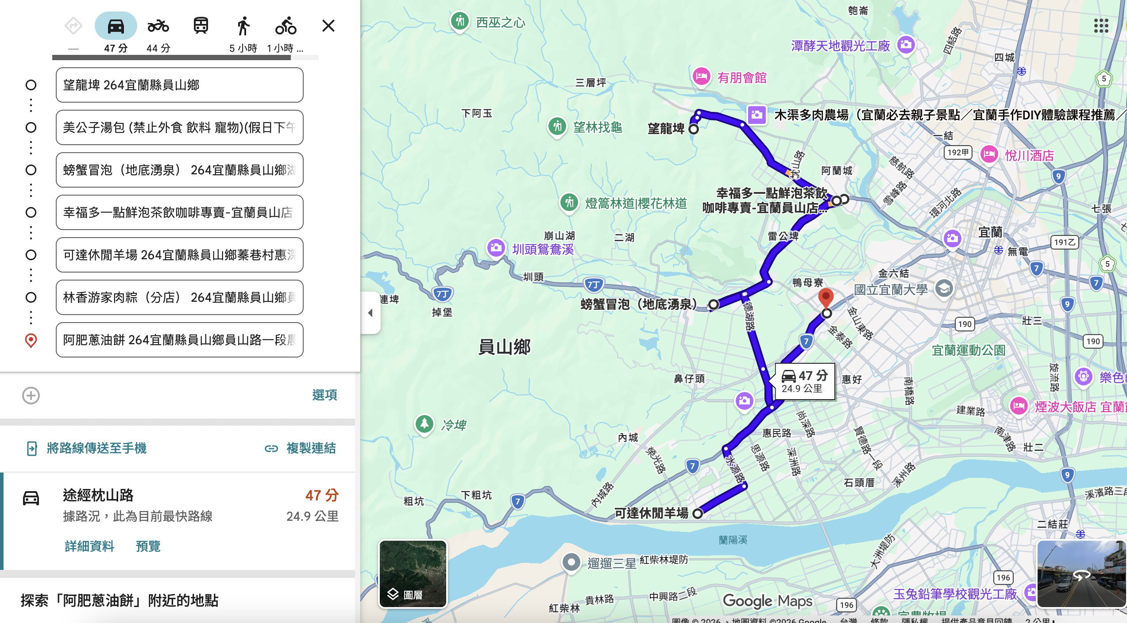Image resolution: width=1127 pixels, height=623 pixels.
Task: Edit the 林香游家肉粽 stop field
Action: (x=179, y=297)
